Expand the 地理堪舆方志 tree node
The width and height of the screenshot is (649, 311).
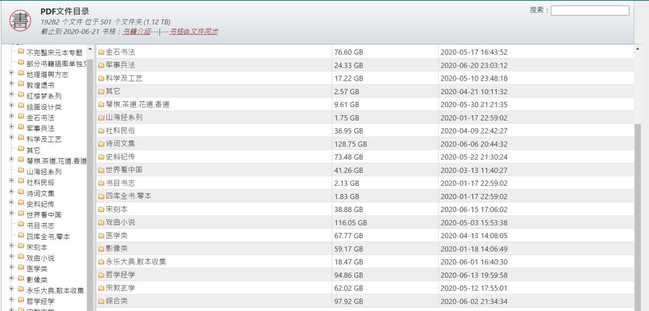[12, 74]
